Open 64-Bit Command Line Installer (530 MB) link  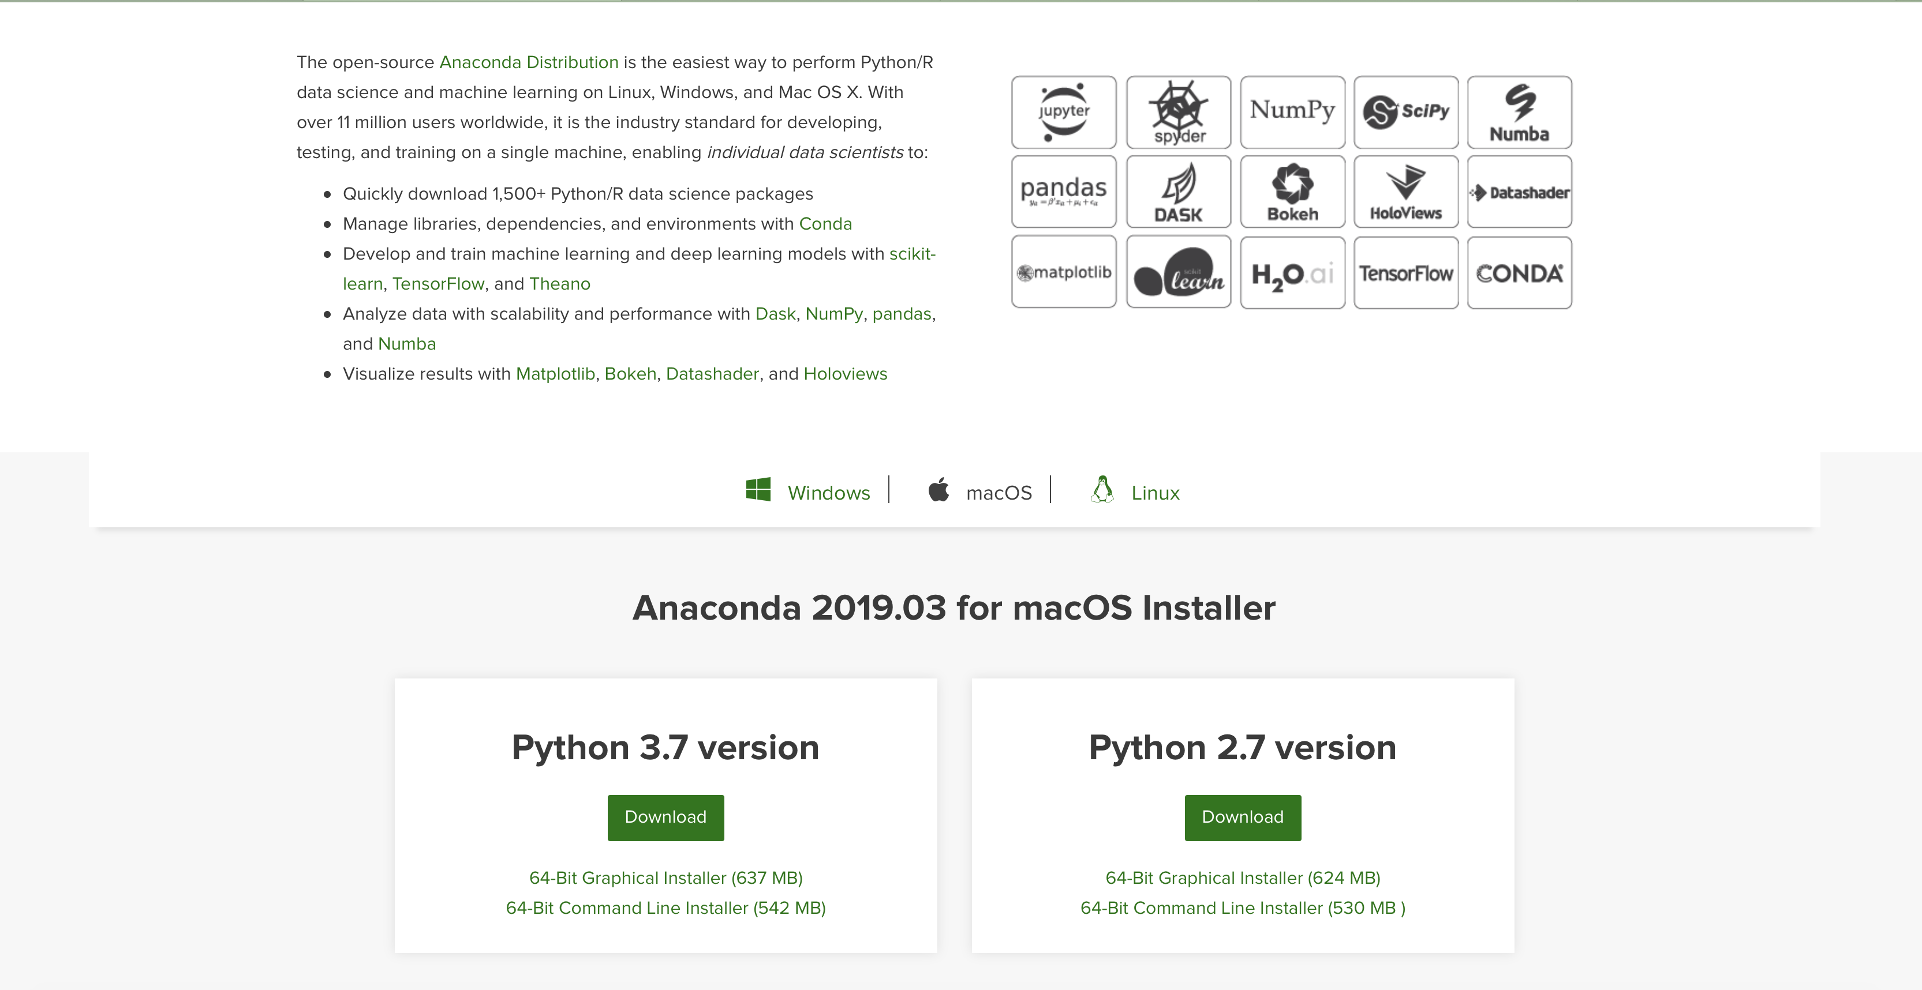click(x=1243, y=908)
